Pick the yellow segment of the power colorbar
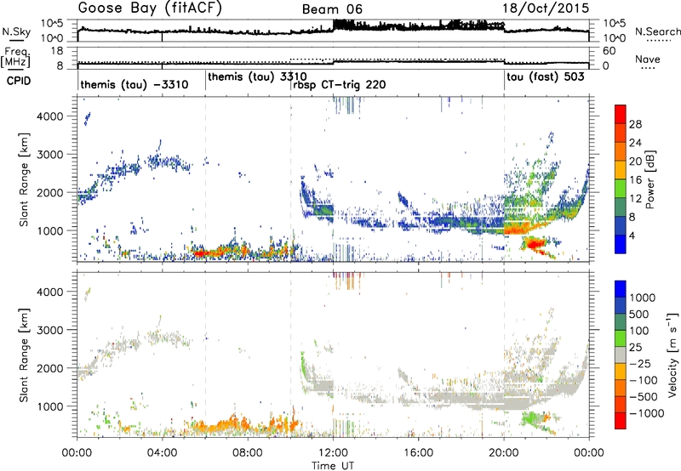 pos(621,170)
